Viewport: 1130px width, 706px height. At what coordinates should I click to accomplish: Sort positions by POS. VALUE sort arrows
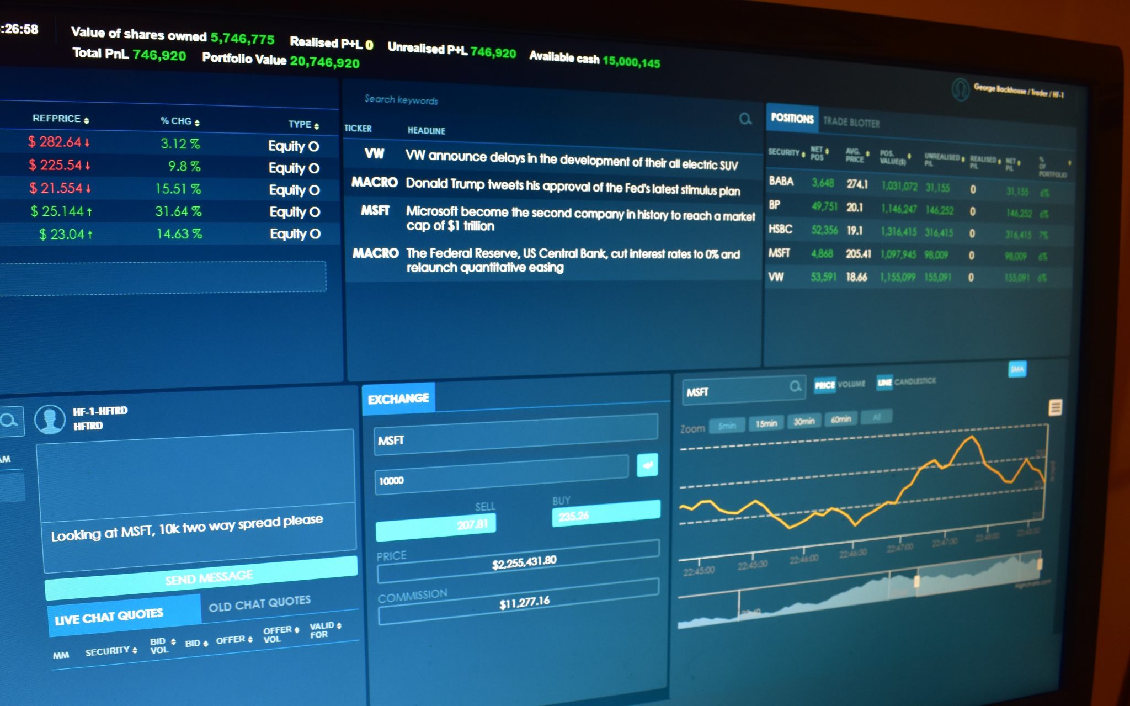pyautogui.click(x=909, y=156)
